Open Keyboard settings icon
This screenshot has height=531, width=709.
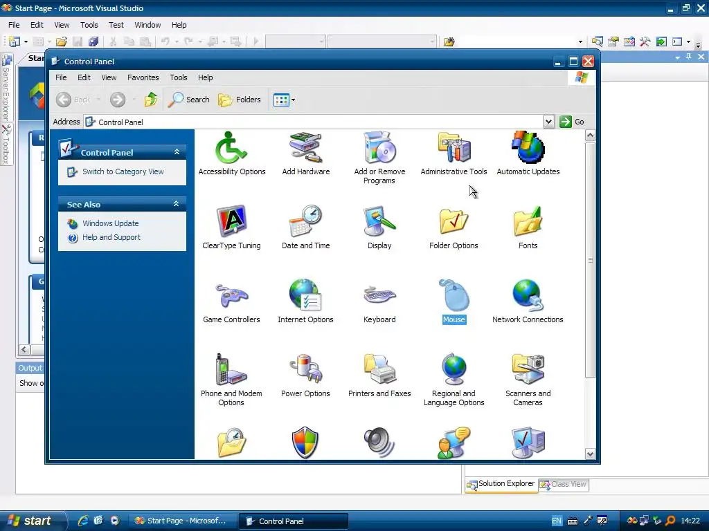click(x=379, y=302)
